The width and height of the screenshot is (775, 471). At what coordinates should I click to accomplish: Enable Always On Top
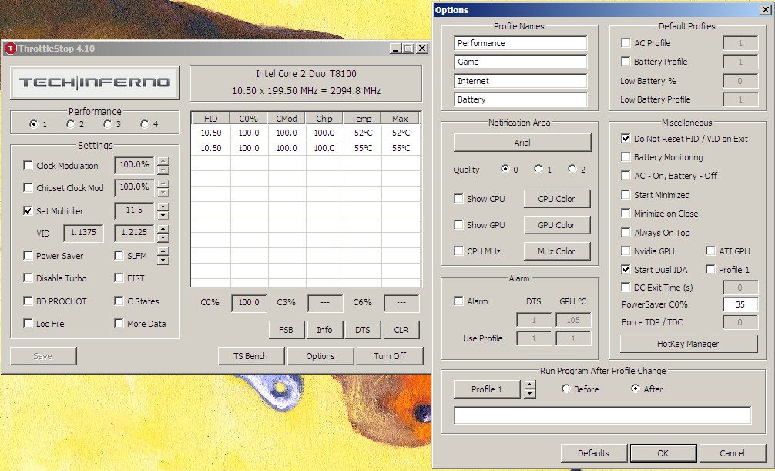tap(626, 232)
